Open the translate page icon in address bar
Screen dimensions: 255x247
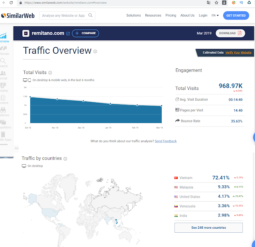tap(208, 3)
